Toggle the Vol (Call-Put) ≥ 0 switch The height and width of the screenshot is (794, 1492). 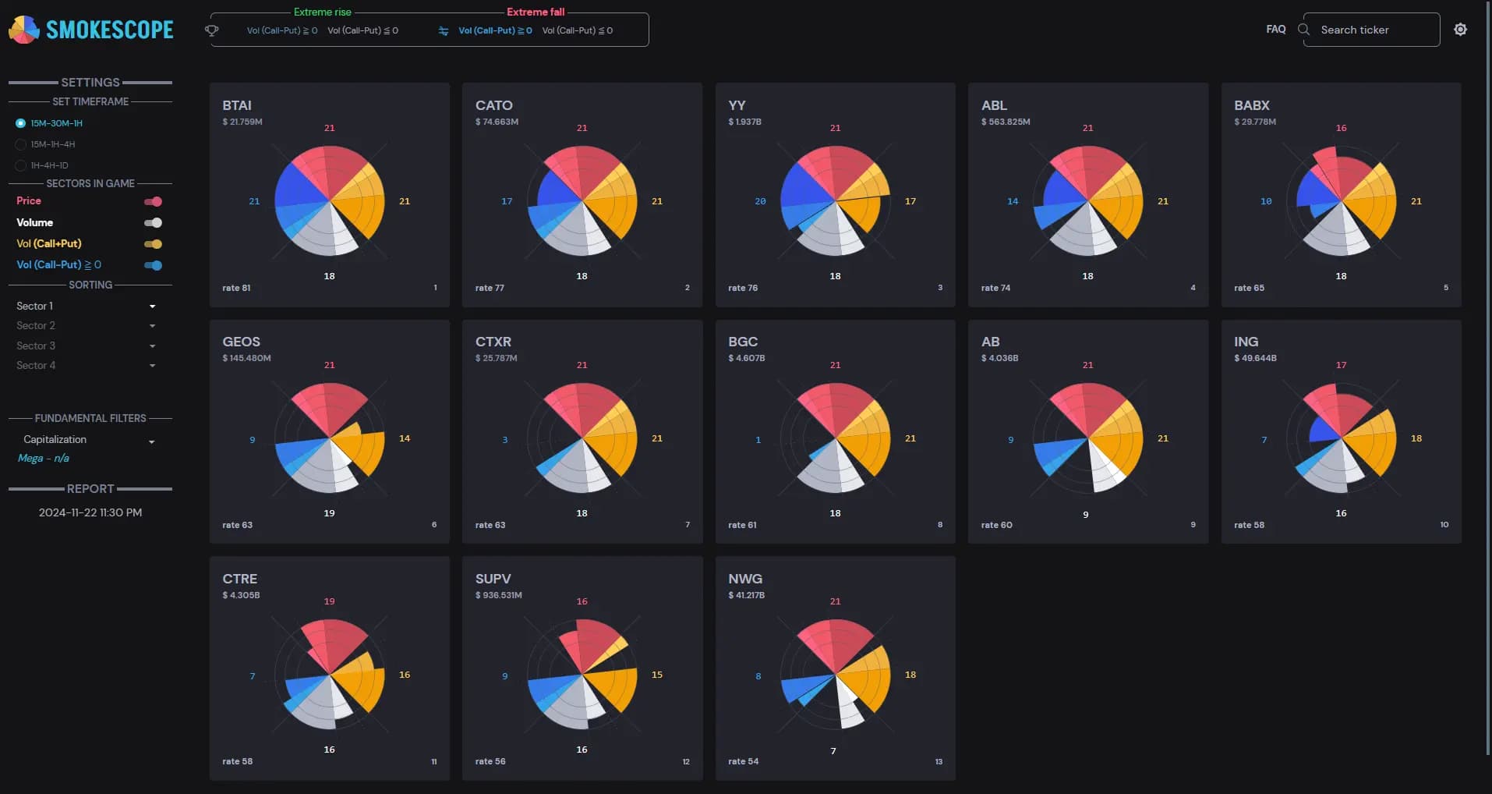[x=153, y=265]
